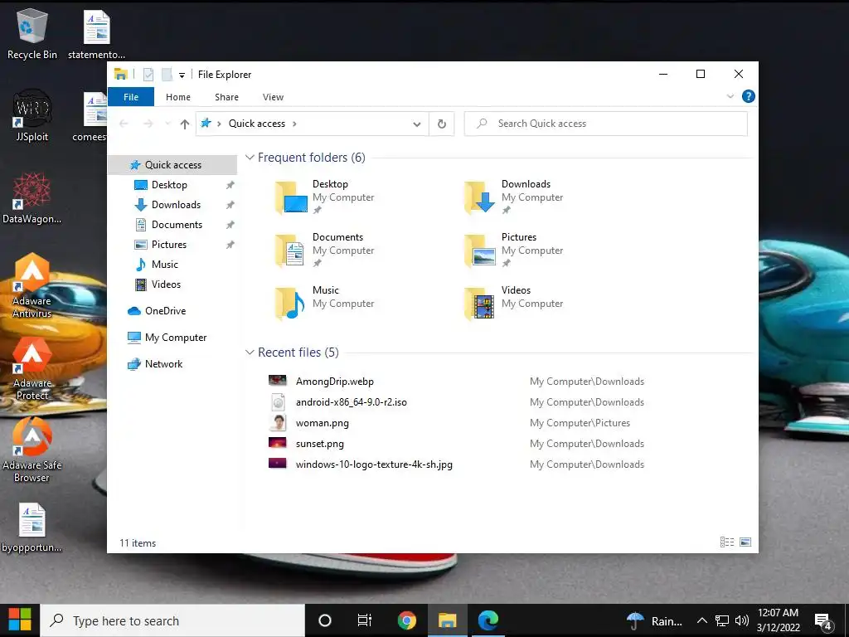
Task: Click the Search Quick access field
Action: (x=606, y=124)
